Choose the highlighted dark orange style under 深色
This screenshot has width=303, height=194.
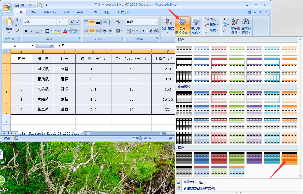point(289,158)
